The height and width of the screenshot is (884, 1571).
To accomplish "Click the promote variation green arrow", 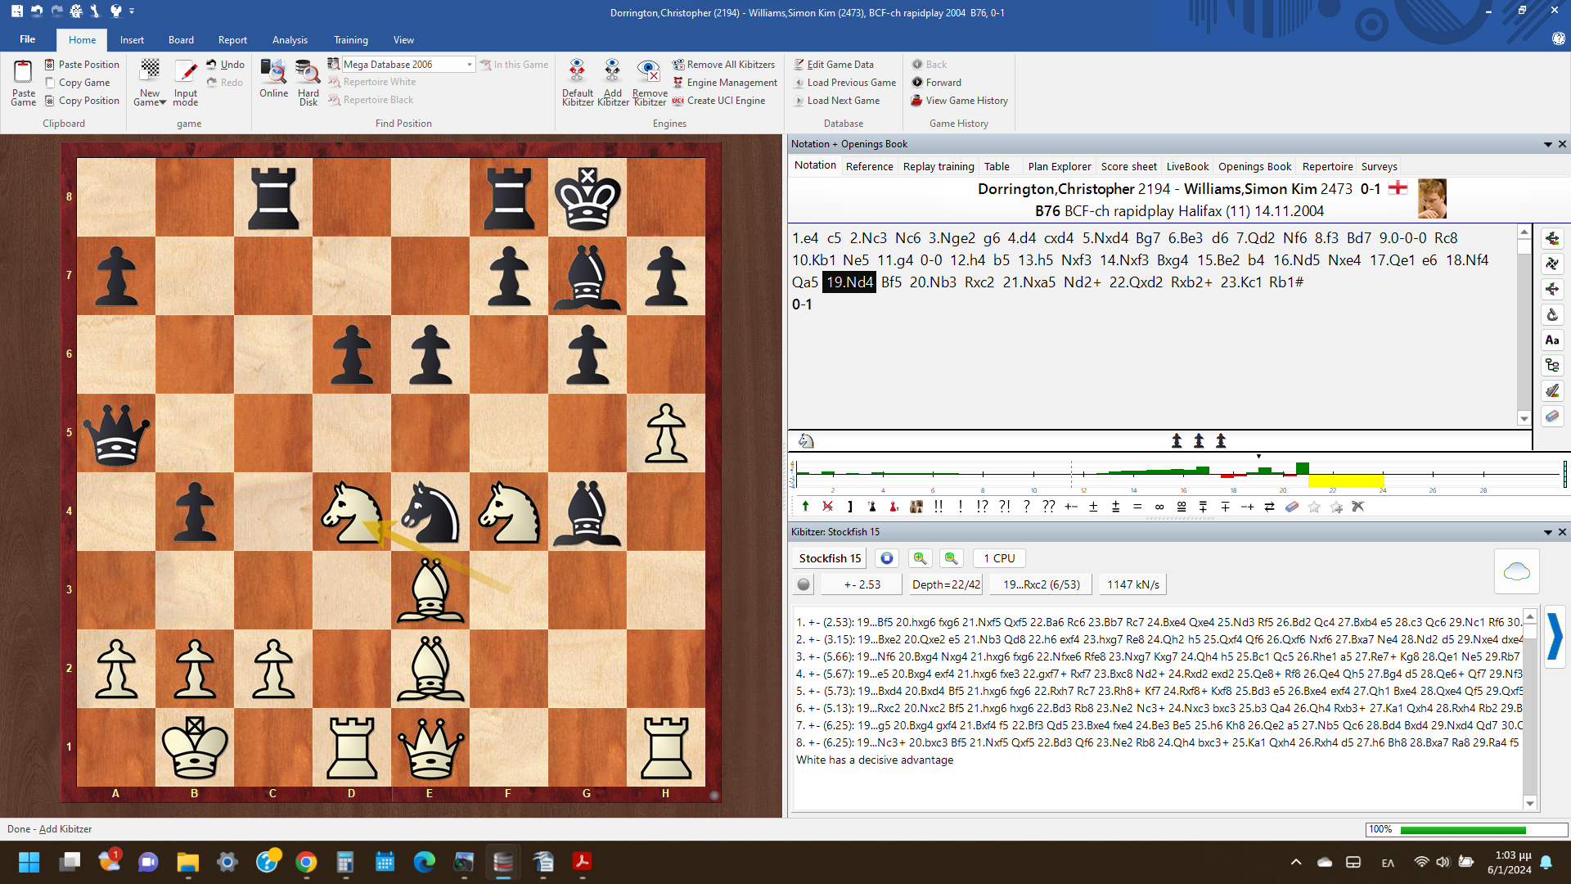I will [x=805, y=507].
